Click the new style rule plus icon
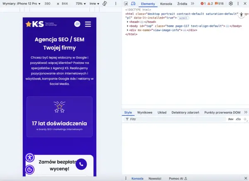Viewport: 249px width, 181px height. coord(245,119)
